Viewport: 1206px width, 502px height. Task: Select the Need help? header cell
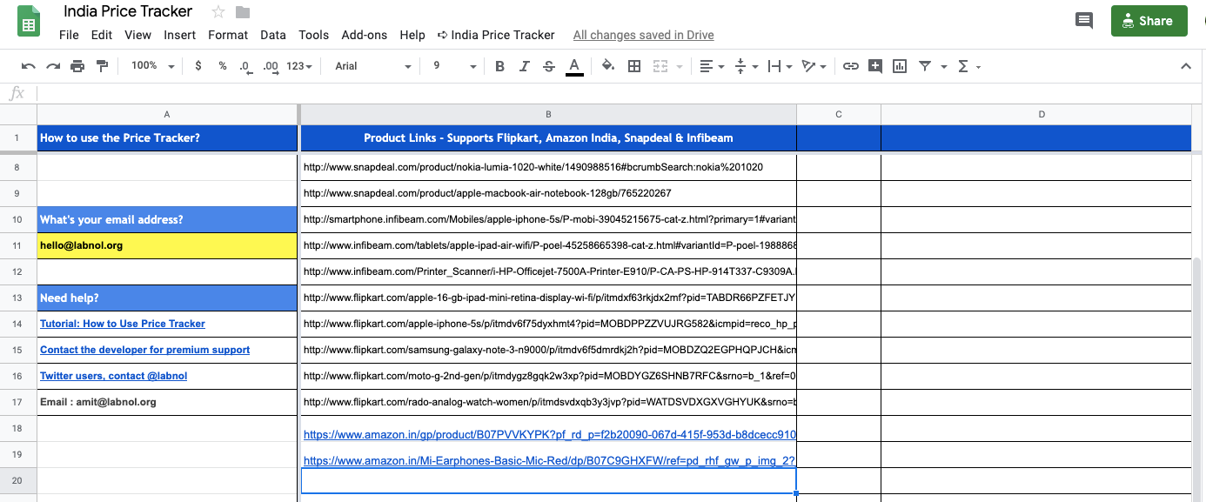(168, 298)
